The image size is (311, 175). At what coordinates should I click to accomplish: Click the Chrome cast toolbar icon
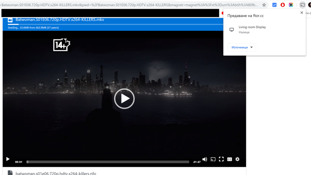(302, 5)
